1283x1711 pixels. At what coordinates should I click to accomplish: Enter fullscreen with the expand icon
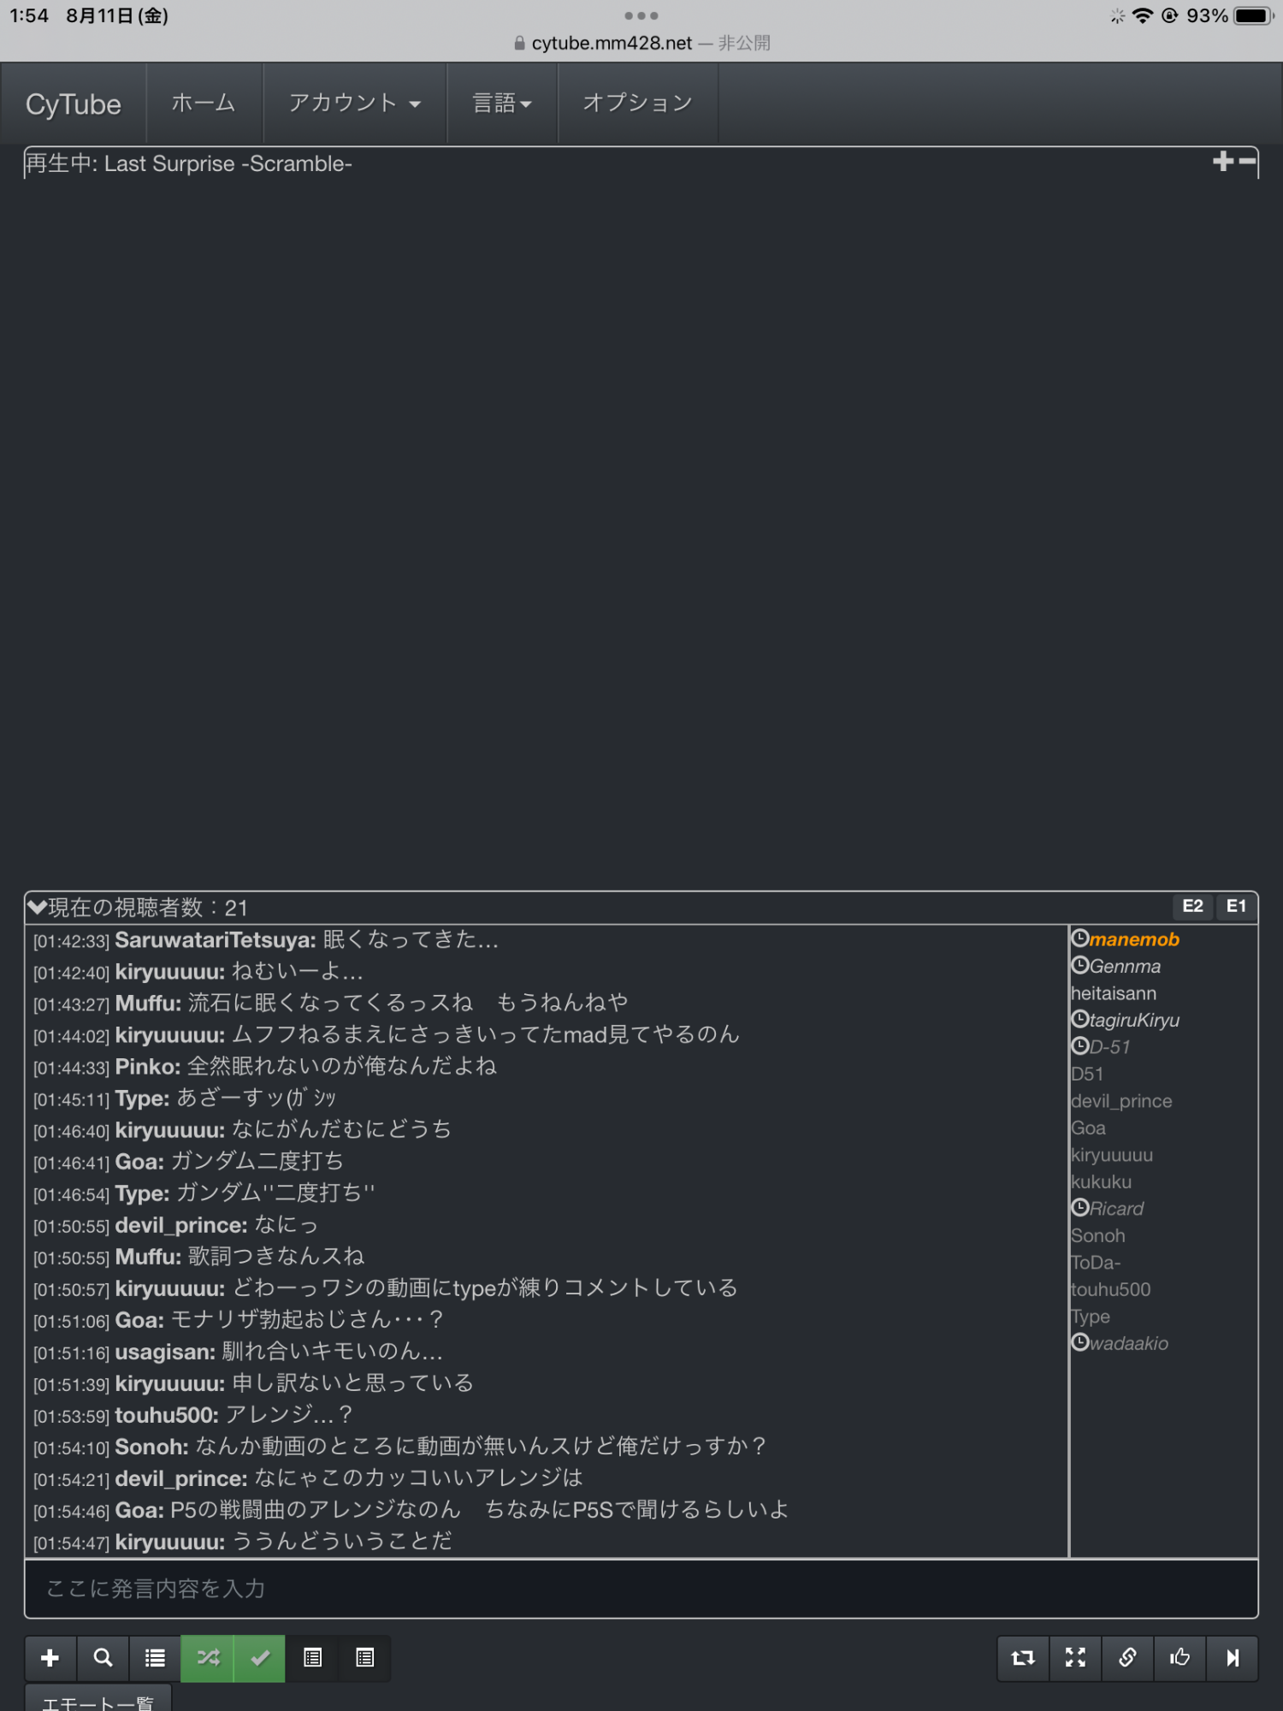[1075, 1658]
